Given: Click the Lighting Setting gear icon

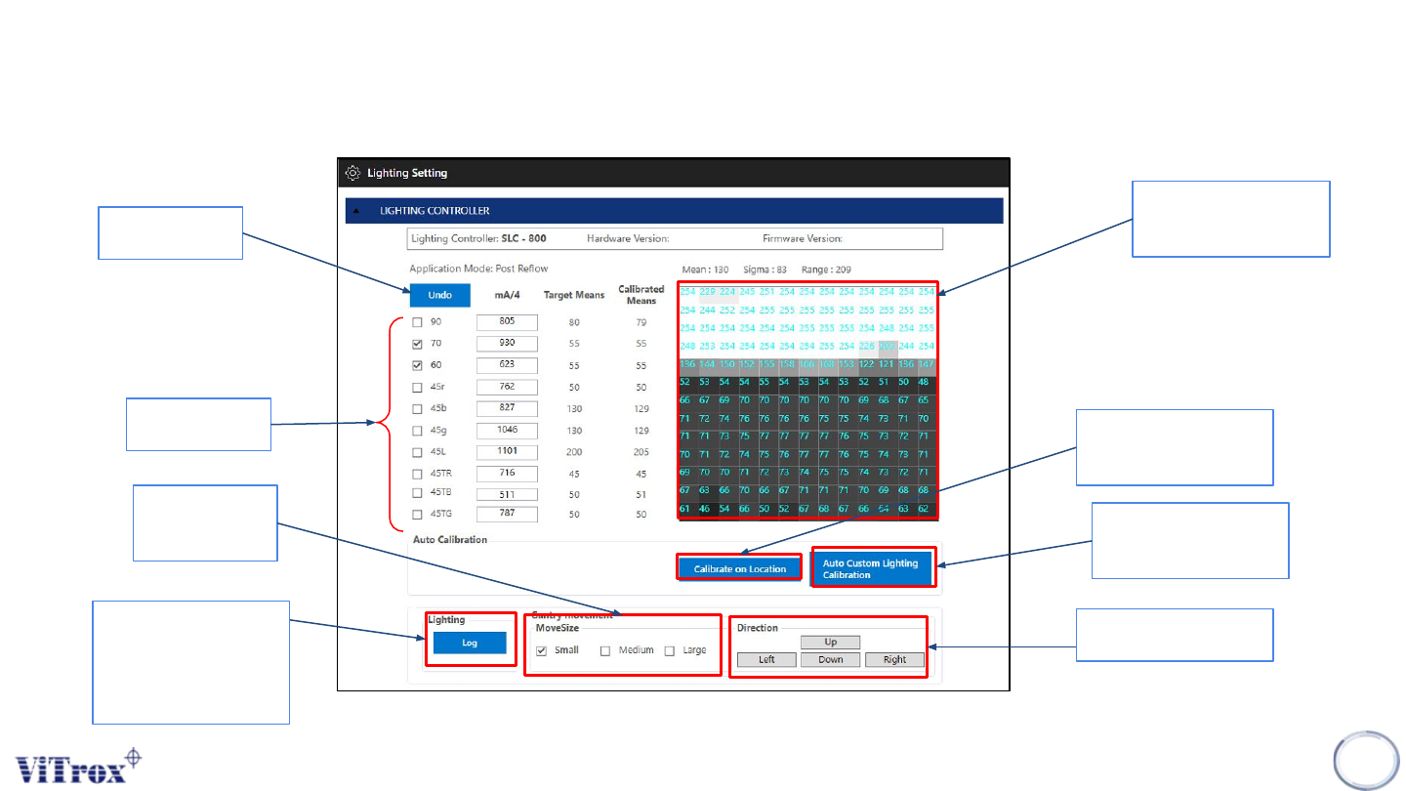Looking at the screenshot, I should pyautogui.click(x=352, y=173).
